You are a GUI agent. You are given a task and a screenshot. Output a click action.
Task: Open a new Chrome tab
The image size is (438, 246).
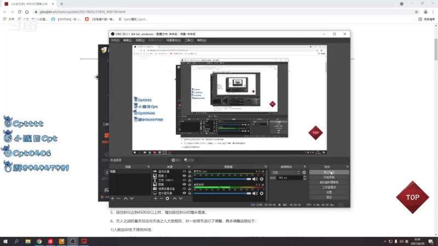[x=61, y=4]
